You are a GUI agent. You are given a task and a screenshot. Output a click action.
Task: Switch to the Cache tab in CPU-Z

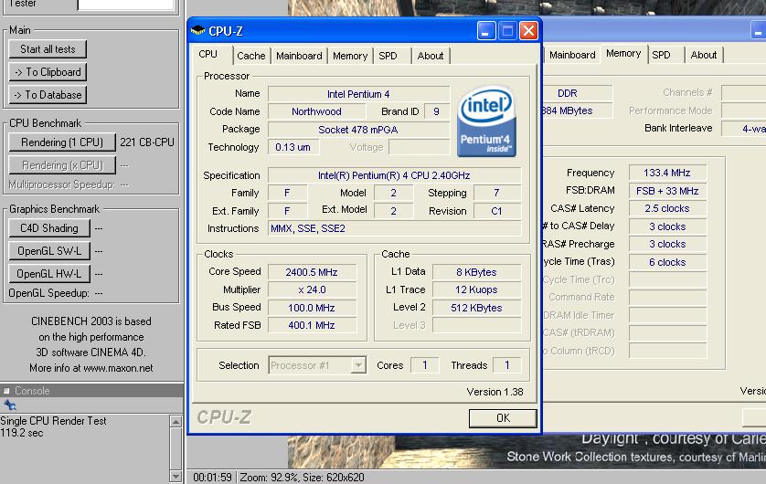[251, 56]
